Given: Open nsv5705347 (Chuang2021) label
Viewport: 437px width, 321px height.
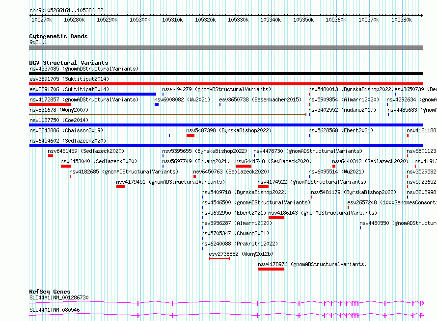Looking at the screenshot, I should click(235, 233).
